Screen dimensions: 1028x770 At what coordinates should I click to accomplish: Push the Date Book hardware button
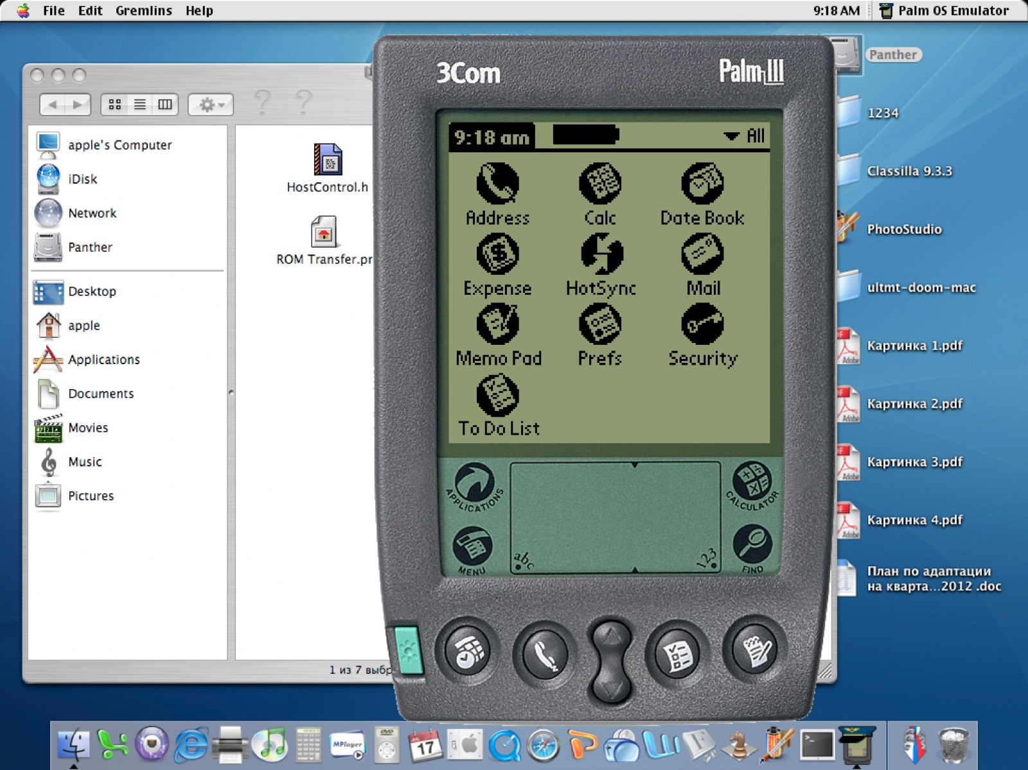click(467, 651)
